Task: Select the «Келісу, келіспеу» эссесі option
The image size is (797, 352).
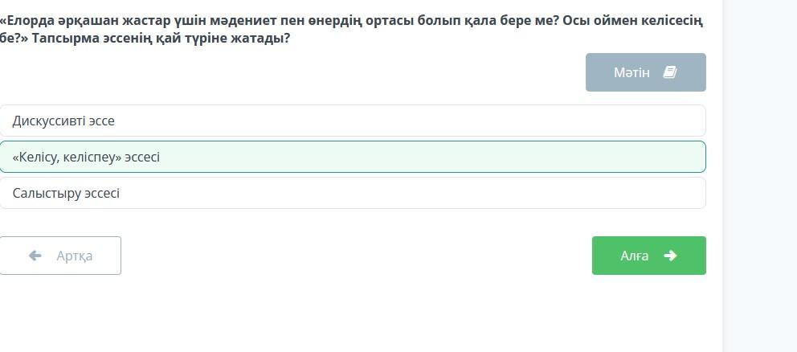Action: coord(353,157)
